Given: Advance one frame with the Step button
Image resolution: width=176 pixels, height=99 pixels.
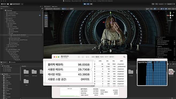Looking at the screenshot, I should click(x=91, y=4).
